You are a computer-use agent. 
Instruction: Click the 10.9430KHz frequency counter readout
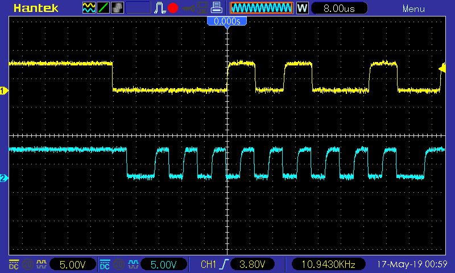[x=329, y=264]
